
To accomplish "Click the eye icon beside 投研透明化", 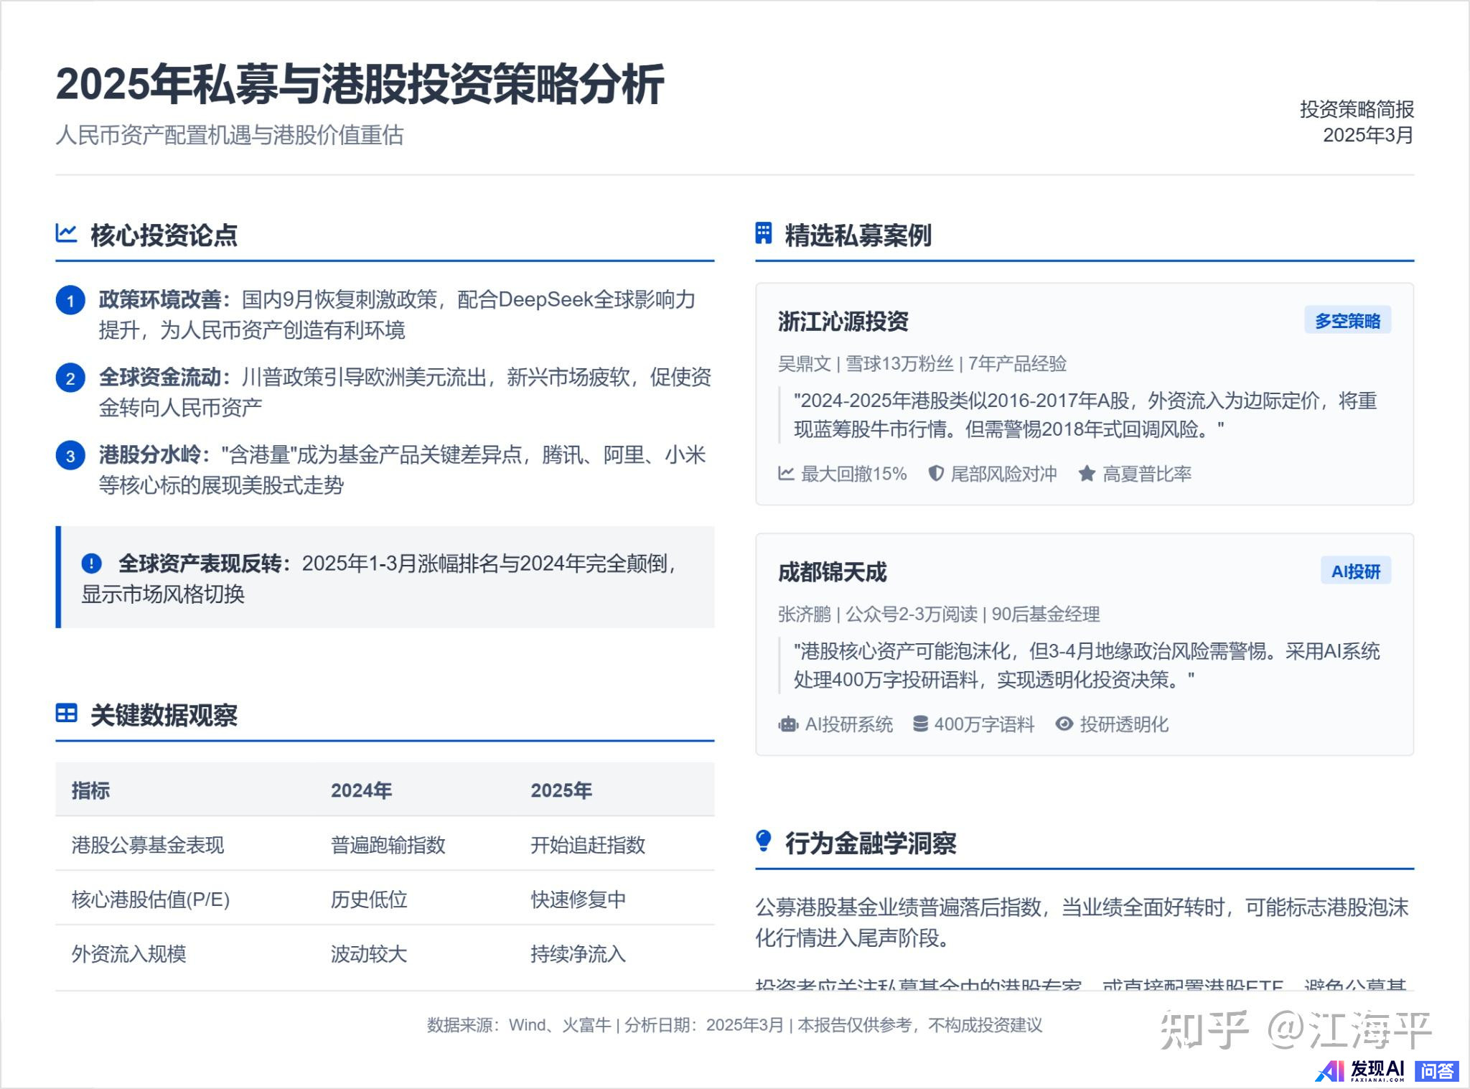I will 1064,724.
